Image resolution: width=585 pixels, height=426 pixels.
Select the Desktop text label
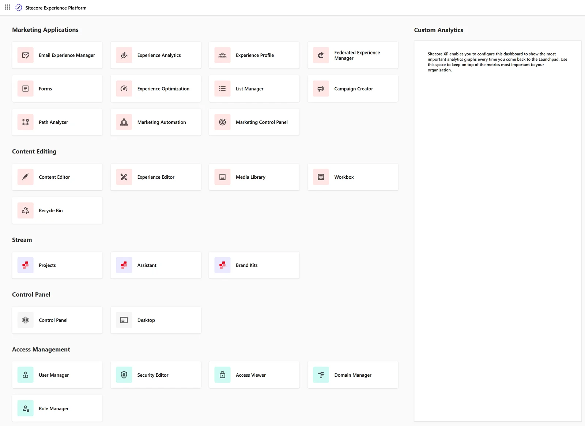coord(146,320)
